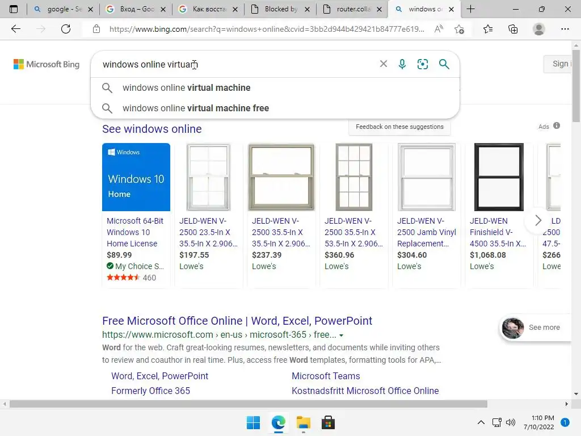Open 'See windows online' heading link
Viewport: 581px width, 436px height.
point(152,129)
